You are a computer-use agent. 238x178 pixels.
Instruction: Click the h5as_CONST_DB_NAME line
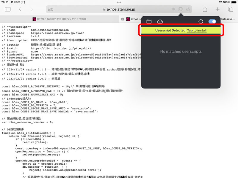click(x=35, y=102)
